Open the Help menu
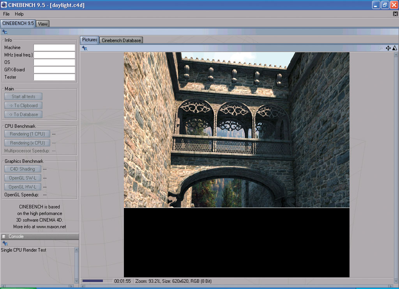 click(x=19, y=14)
